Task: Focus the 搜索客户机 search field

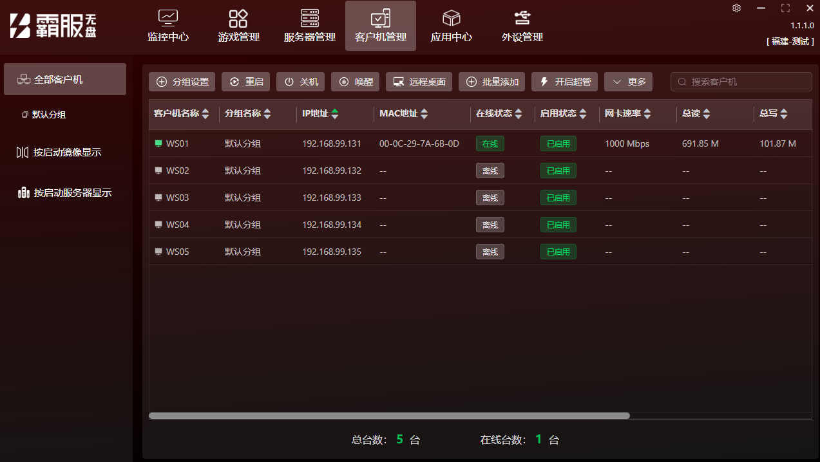Action: pos(741,82)
